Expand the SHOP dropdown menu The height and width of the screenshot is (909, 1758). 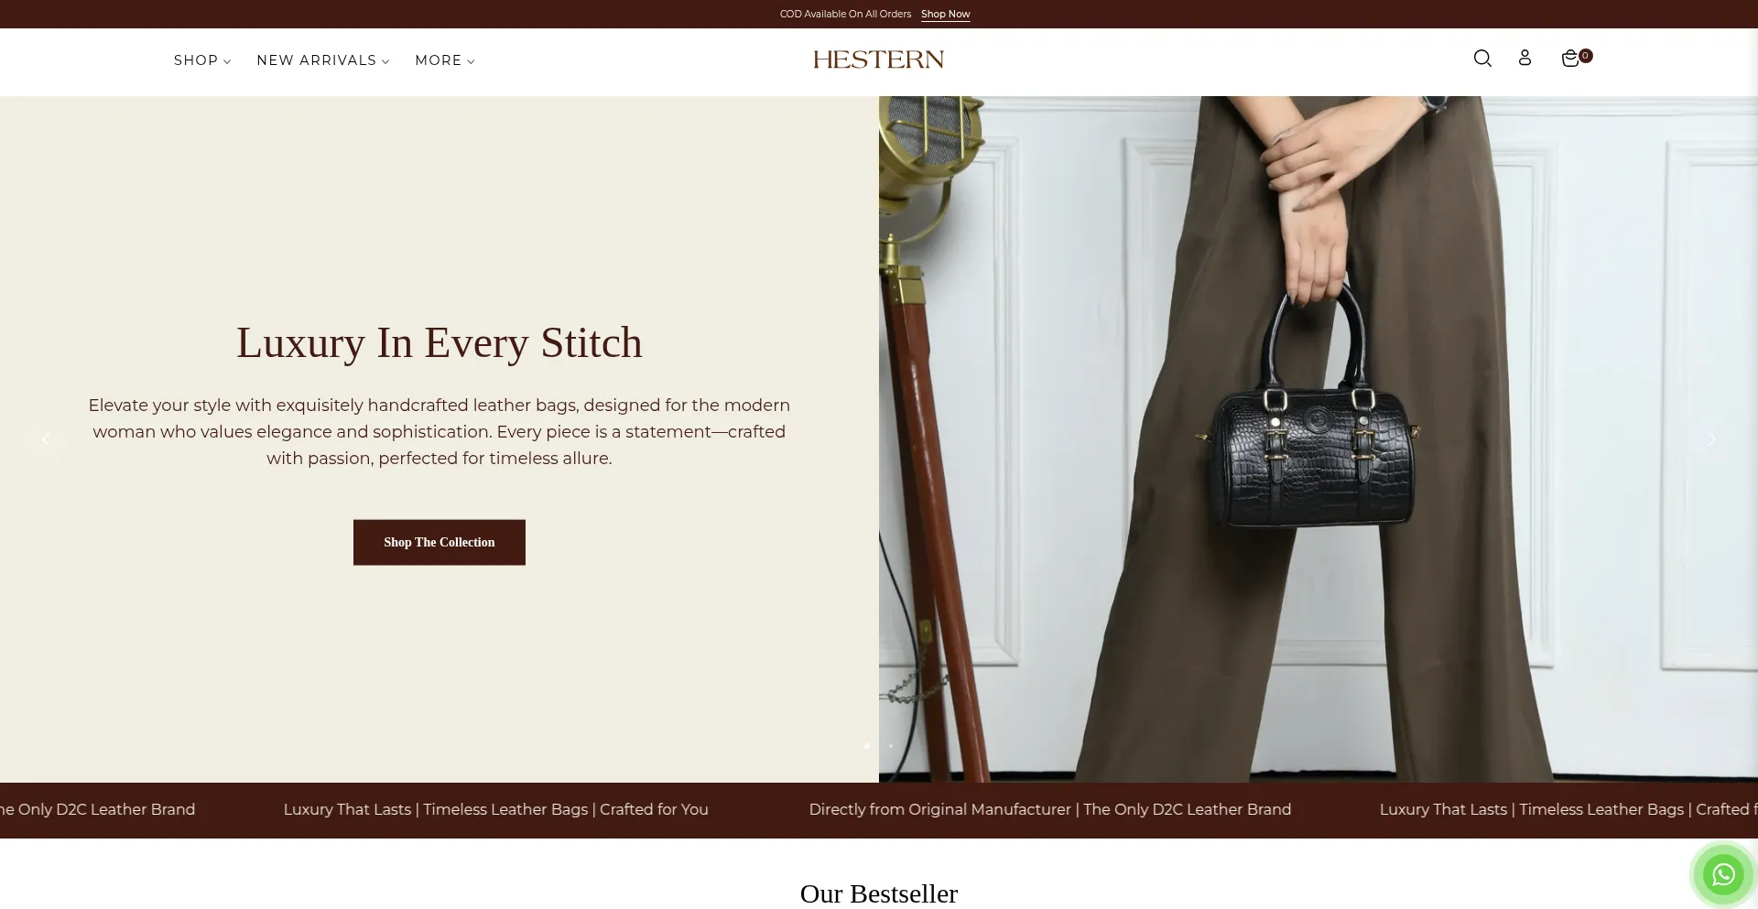point(202,60)
